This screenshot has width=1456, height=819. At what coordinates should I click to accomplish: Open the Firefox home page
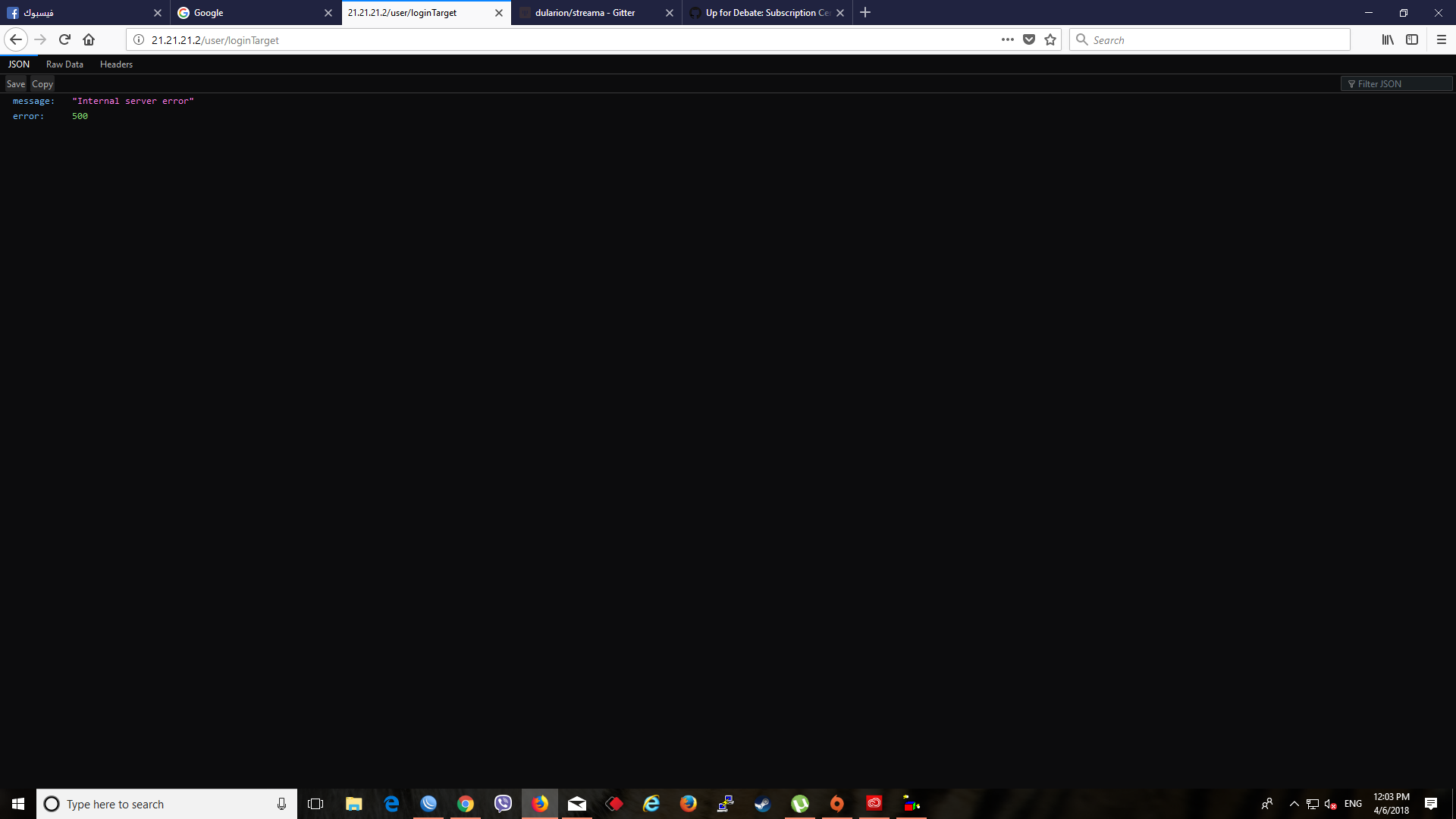click(x=89, y=39)
